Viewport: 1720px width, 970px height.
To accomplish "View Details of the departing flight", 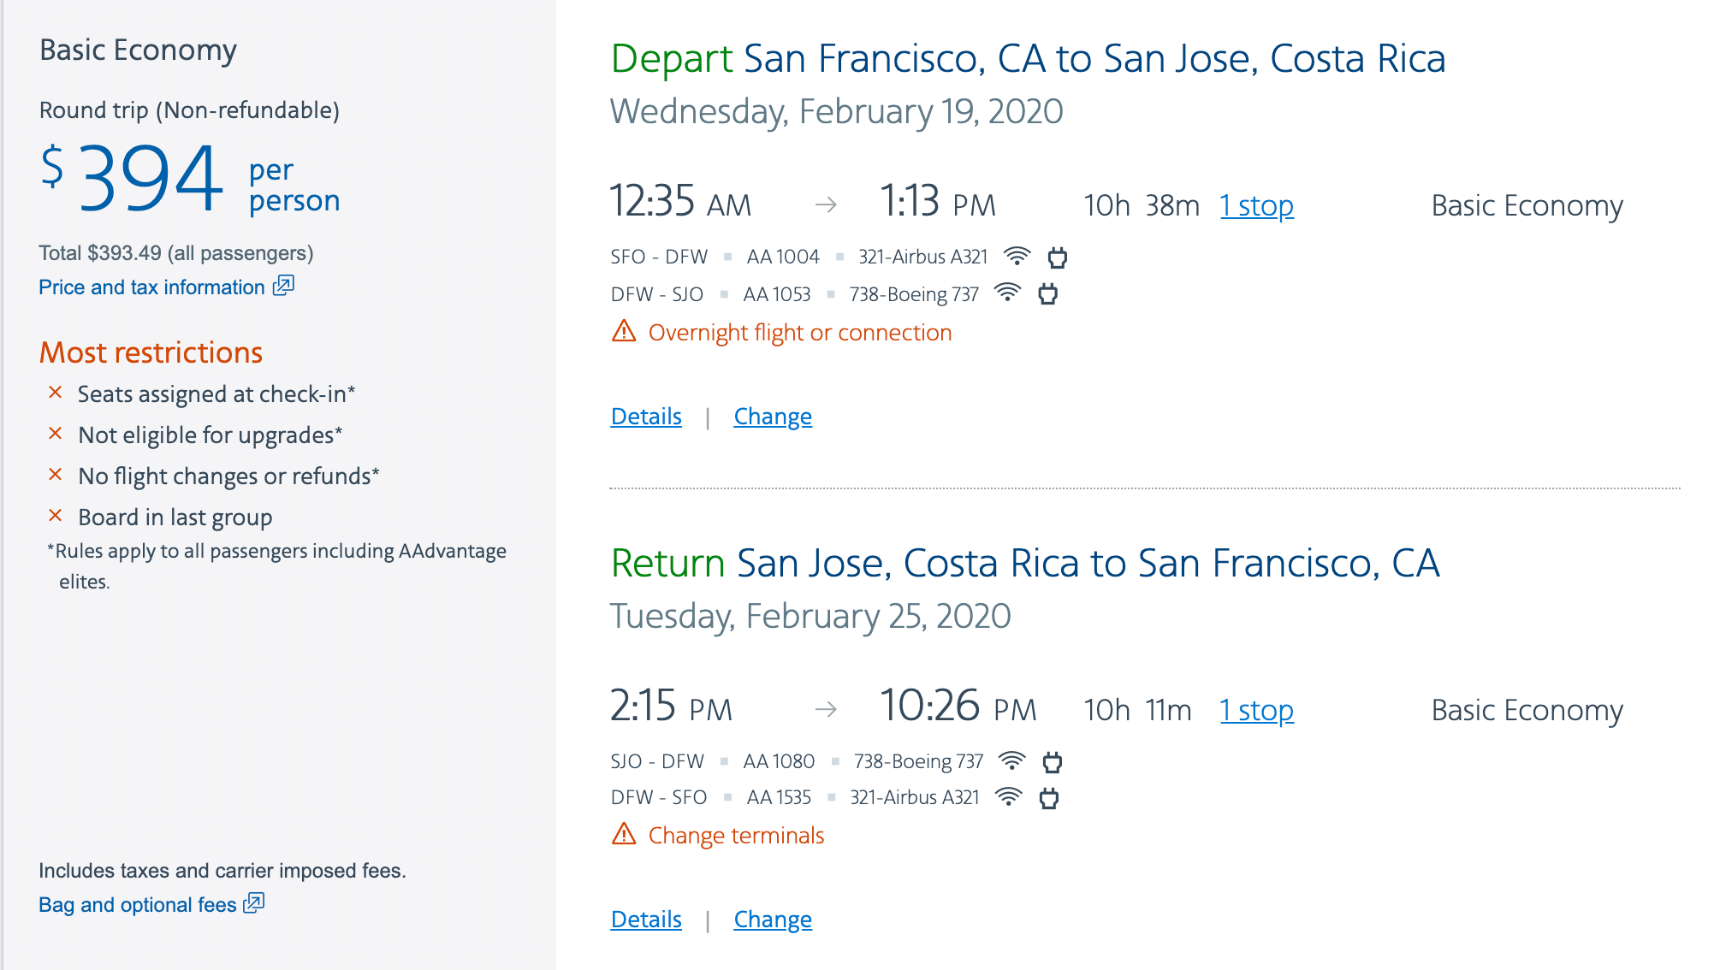I will click(646, 417).
